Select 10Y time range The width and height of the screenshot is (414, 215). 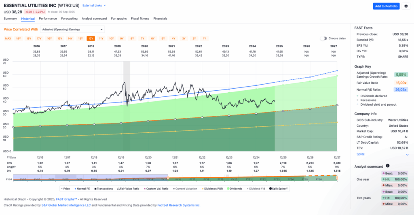(112, 38)
